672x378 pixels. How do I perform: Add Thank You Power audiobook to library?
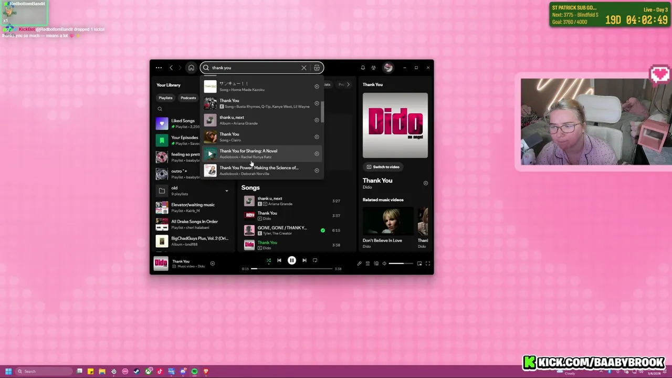pos(317,170)
